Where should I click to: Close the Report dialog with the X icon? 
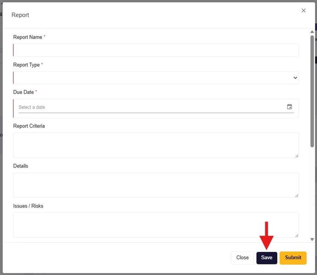[303, 11]
